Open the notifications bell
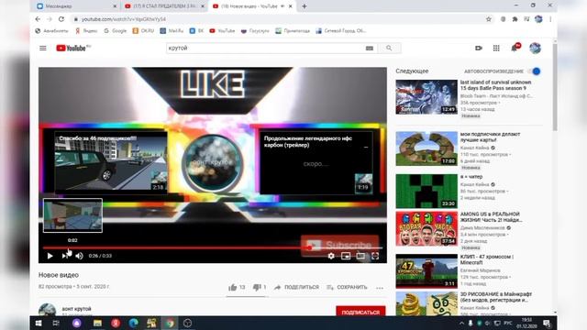 515,48
